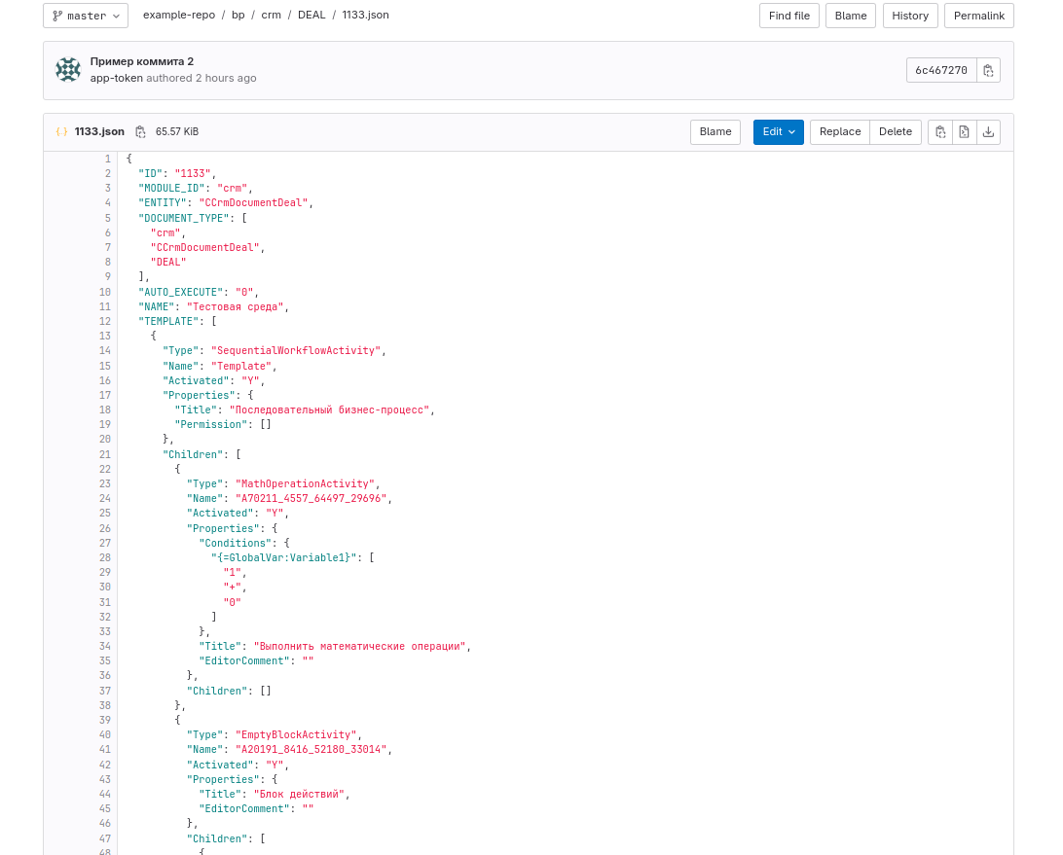Copy the commit SHA icon
This screenshot has height=855, width=1063.
(x=988, y=70)
